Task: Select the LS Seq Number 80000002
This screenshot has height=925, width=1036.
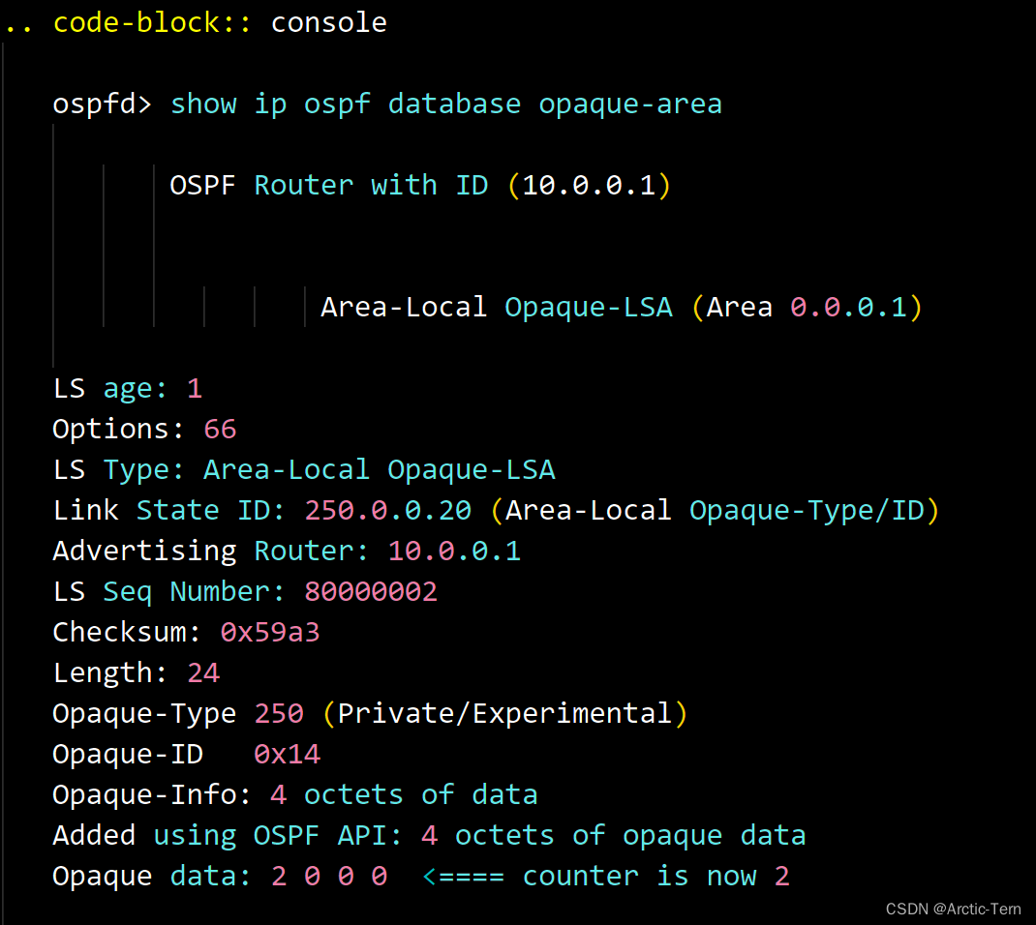Action: point(370,590)
